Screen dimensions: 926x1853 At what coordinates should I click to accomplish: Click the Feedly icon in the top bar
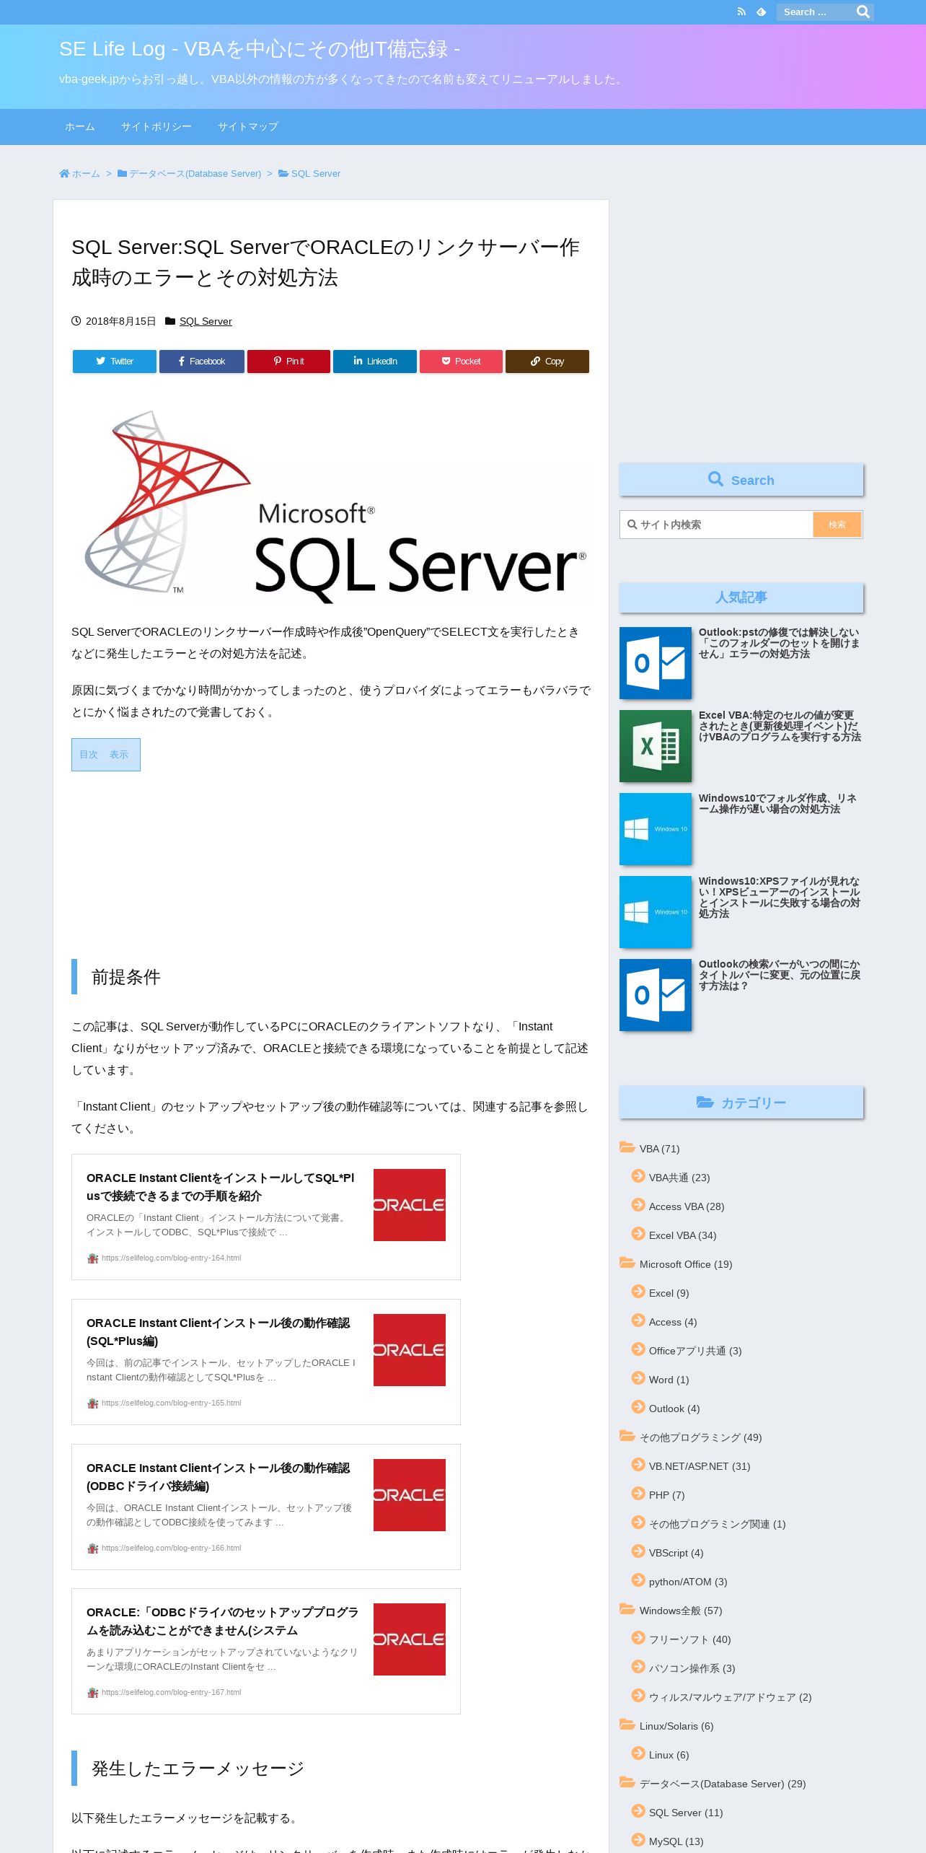click(761, 12)
